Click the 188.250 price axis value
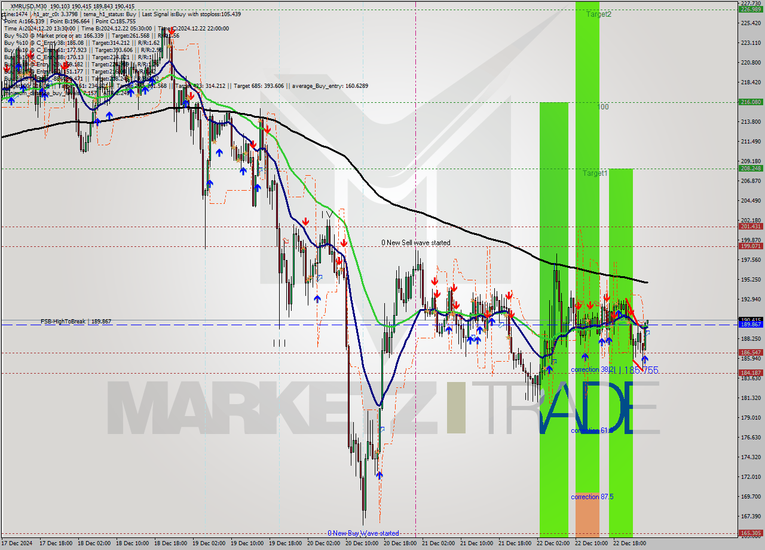 [751, 339]
